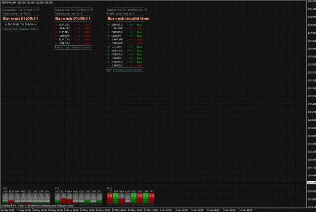Select EURJPY Buy row in 10080mins list

pyautogui.click(x=125, y=36)
